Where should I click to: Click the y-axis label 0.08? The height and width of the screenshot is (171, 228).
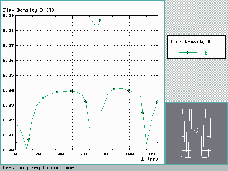[8, 30]
